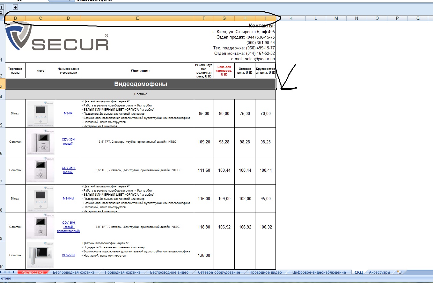
Task: Open the MS-04M product link
Action: 68,199
